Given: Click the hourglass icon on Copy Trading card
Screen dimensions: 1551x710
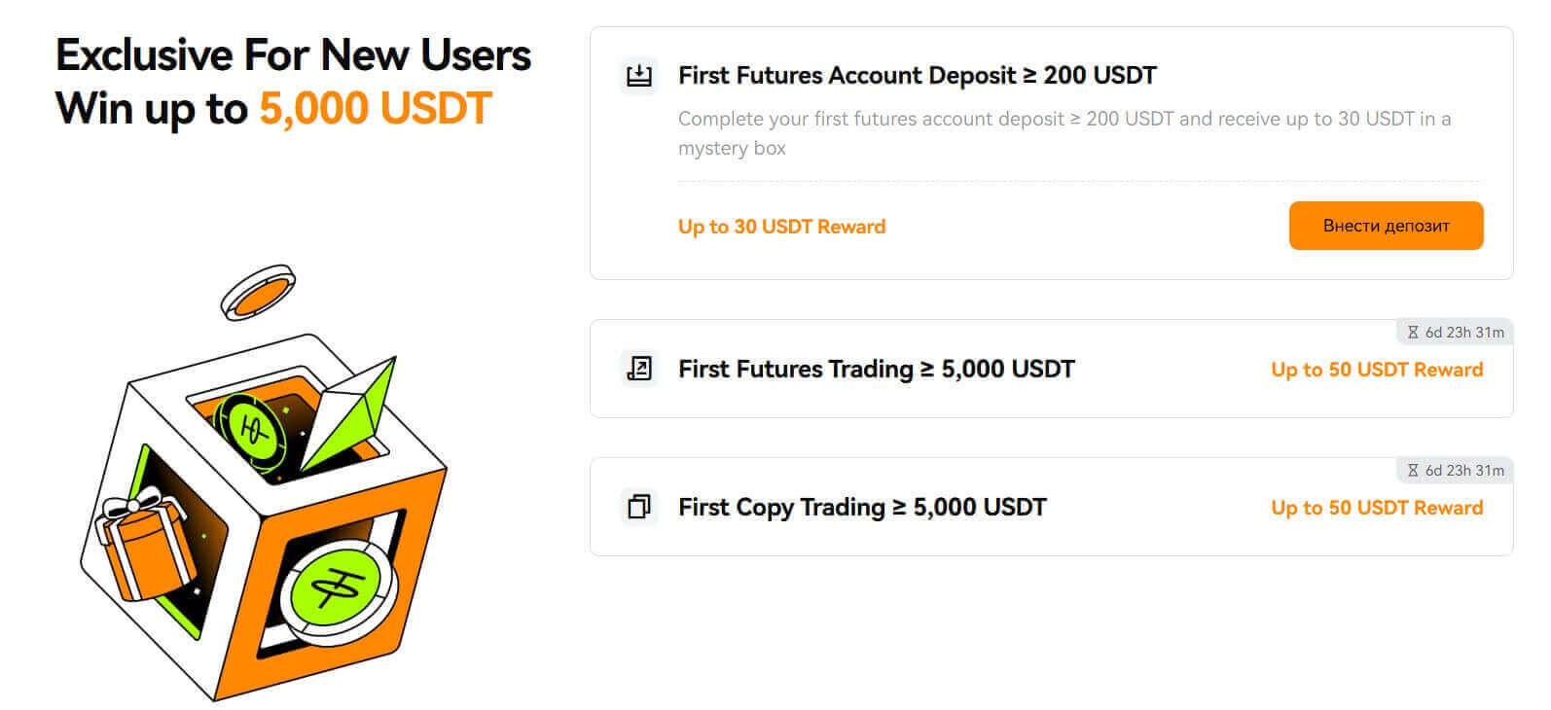Looking at the screenshot, I should pos(1413,471).
